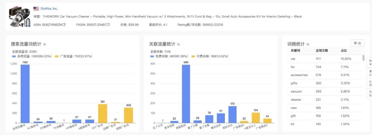Click the SP广告词 bar showing 381
This screenshot has height=135, width=372.
point(103,113)
